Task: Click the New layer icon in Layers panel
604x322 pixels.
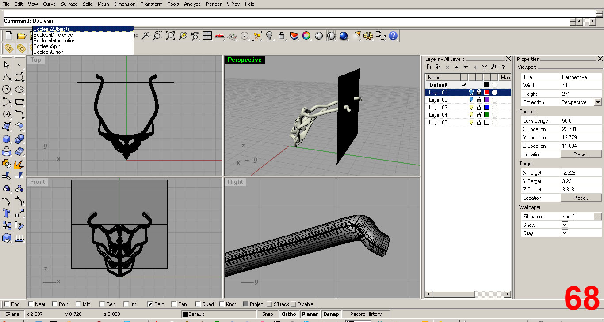Action: tap(428, 67)
